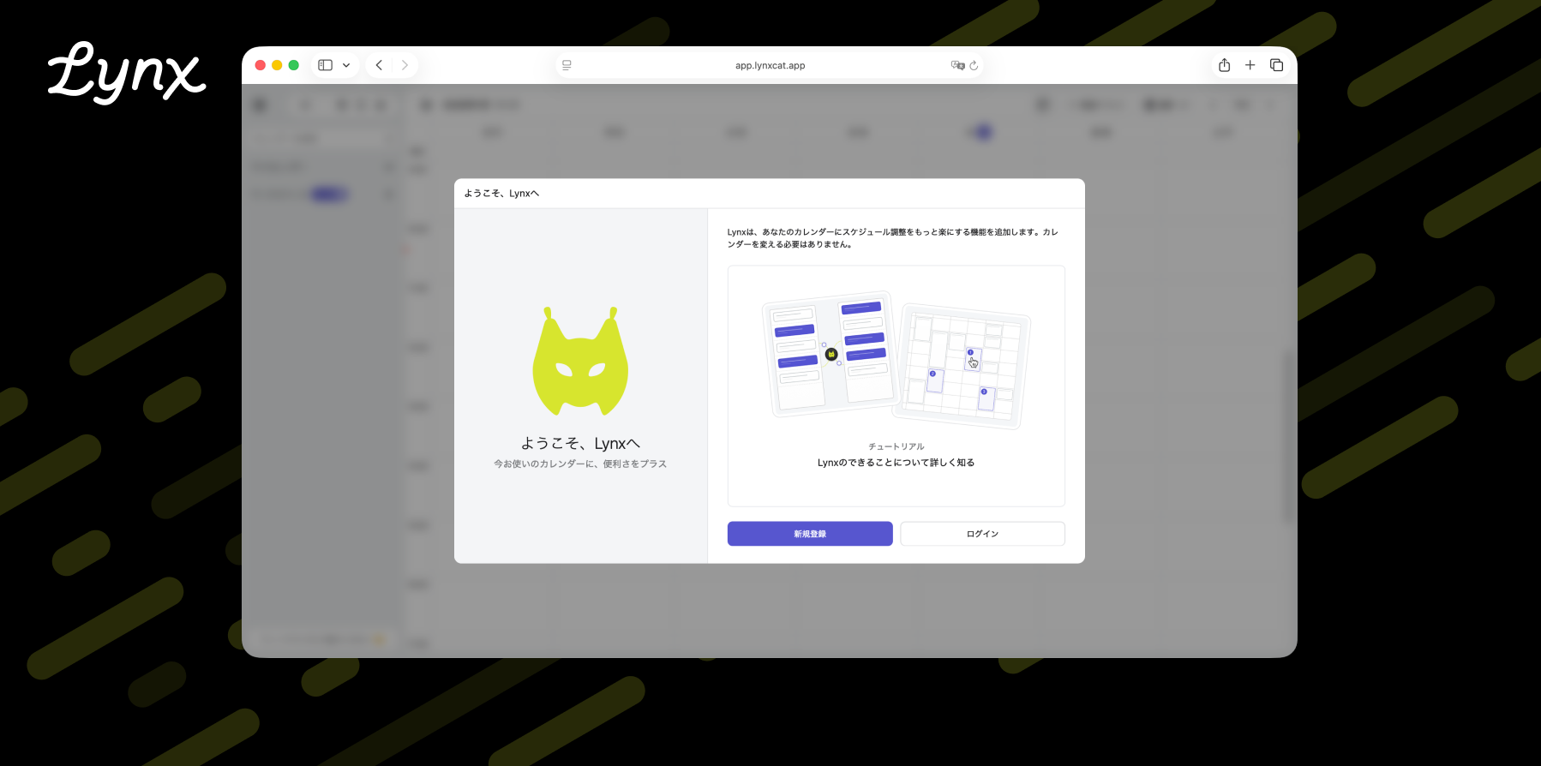Click the dialog title bar text ようこそ、Lynxへ

pyautogui.click(x=501, y=194)
